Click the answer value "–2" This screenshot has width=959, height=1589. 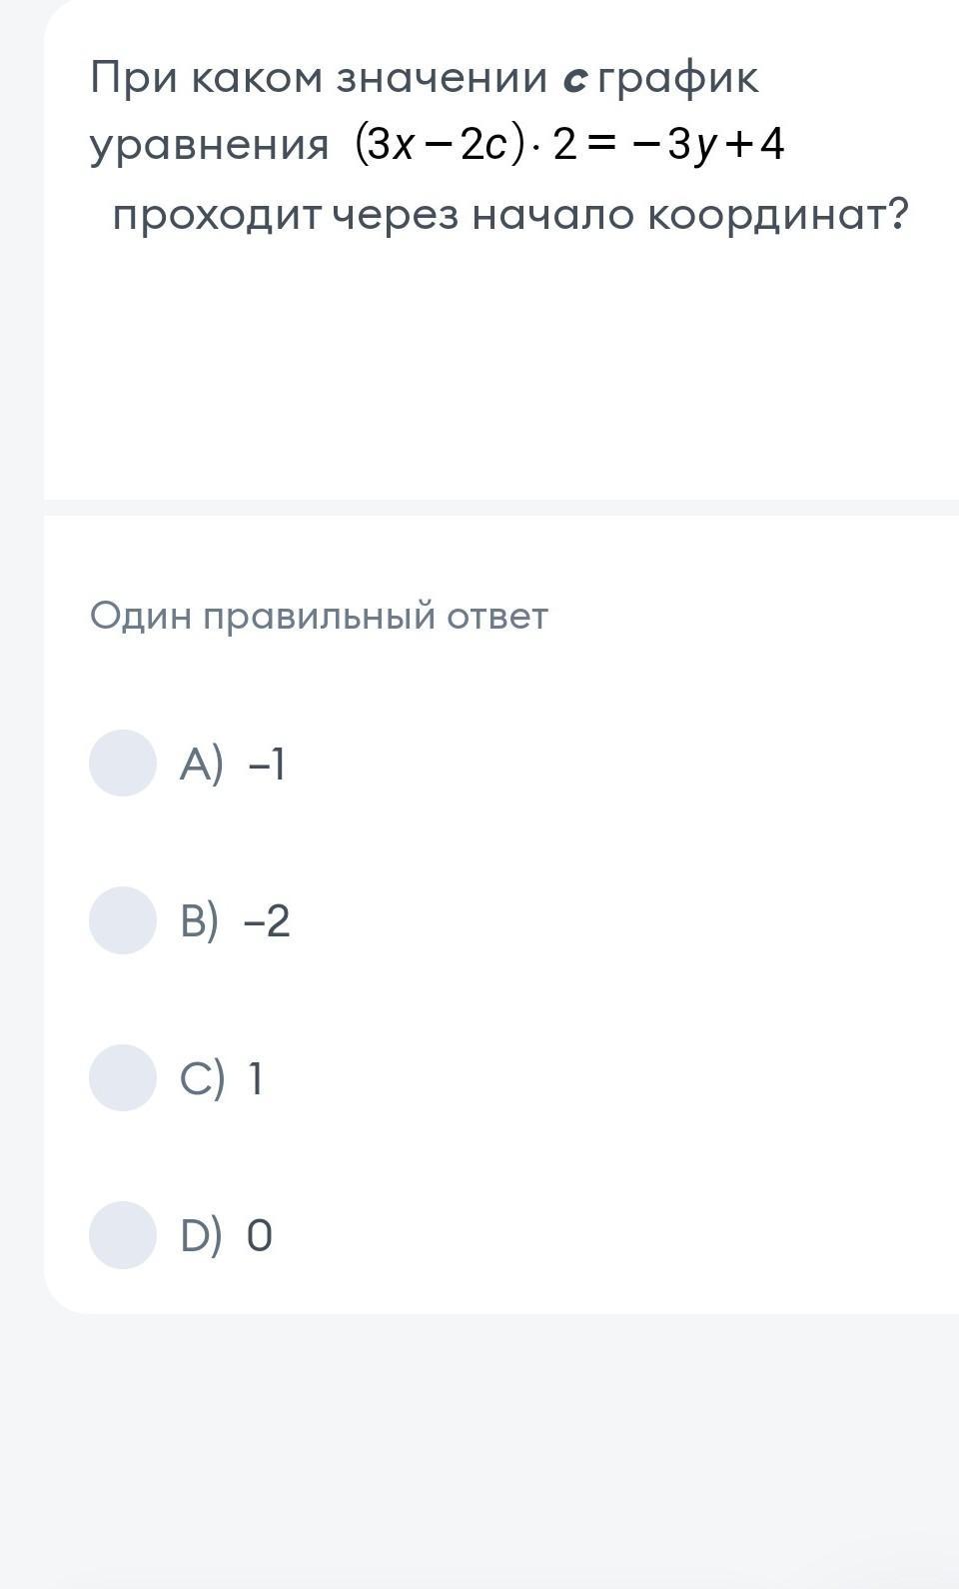267,921
